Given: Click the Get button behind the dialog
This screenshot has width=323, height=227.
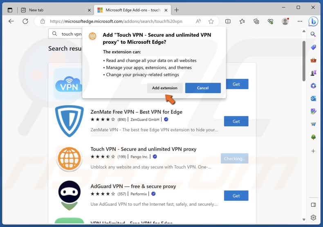Looking at the screenshot, I should click(x=237, y=84).
